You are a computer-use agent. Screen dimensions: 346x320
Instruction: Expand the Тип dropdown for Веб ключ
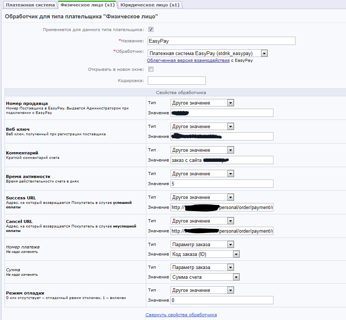tap(202, 127)
